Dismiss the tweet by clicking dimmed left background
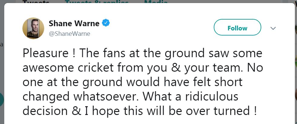This screenshot has height=124, width=297. (1, 72)
